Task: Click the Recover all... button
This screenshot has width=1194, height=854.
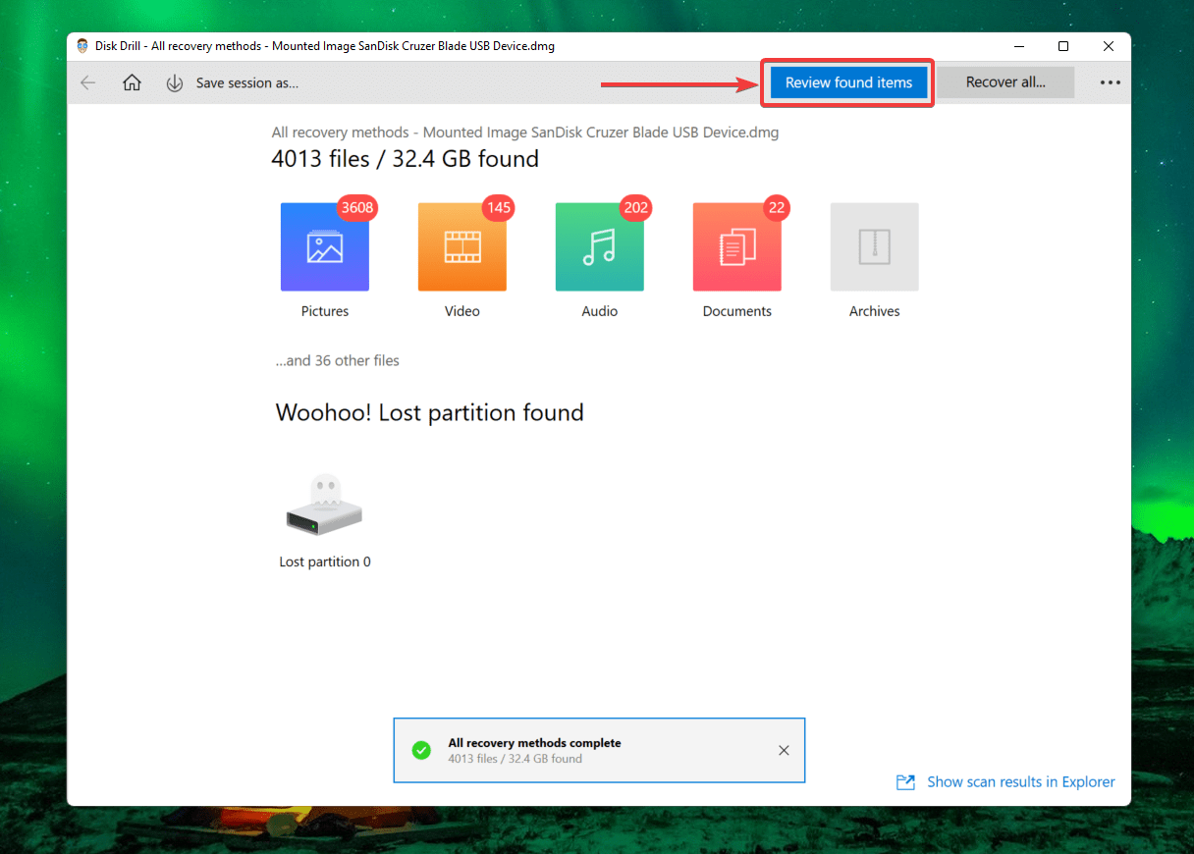Action: [x=1005, y=83]
